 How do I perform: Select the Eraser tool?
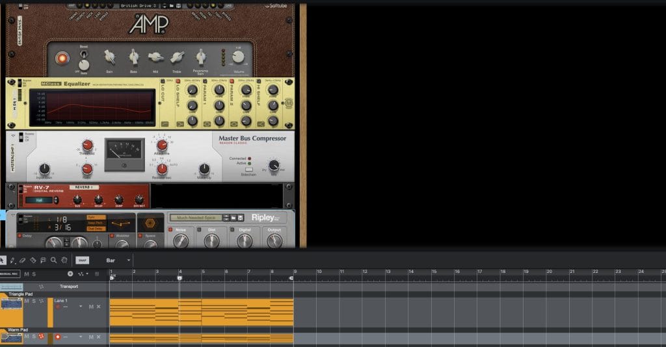(x=23, y=260)
